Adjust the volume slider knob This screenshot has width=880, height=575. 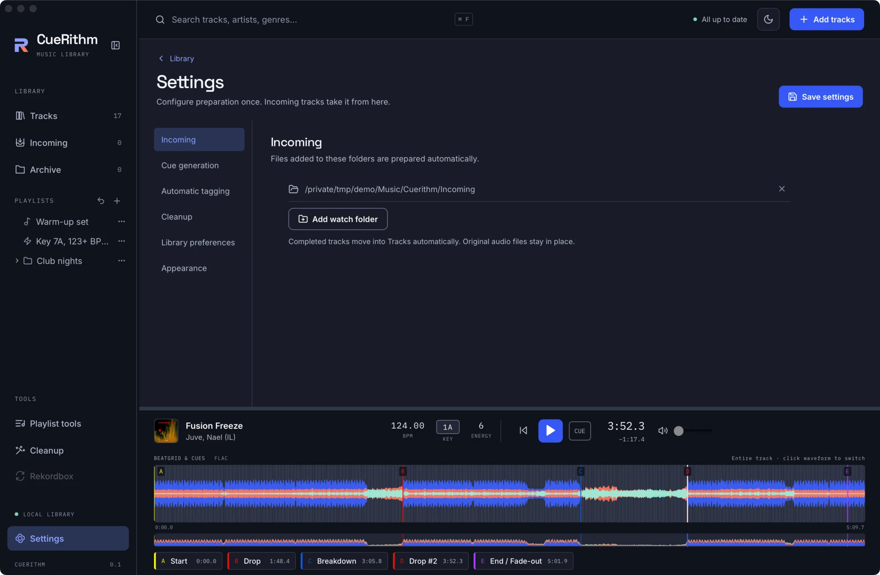coord(678,431)
